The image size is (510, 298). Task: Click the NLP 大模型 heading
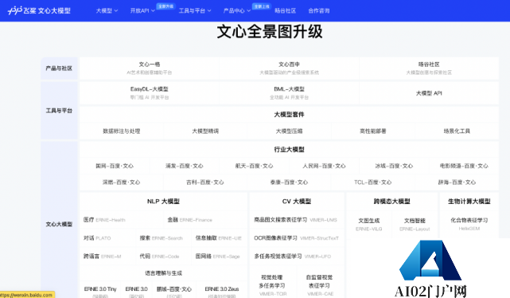tap(163, 202)
